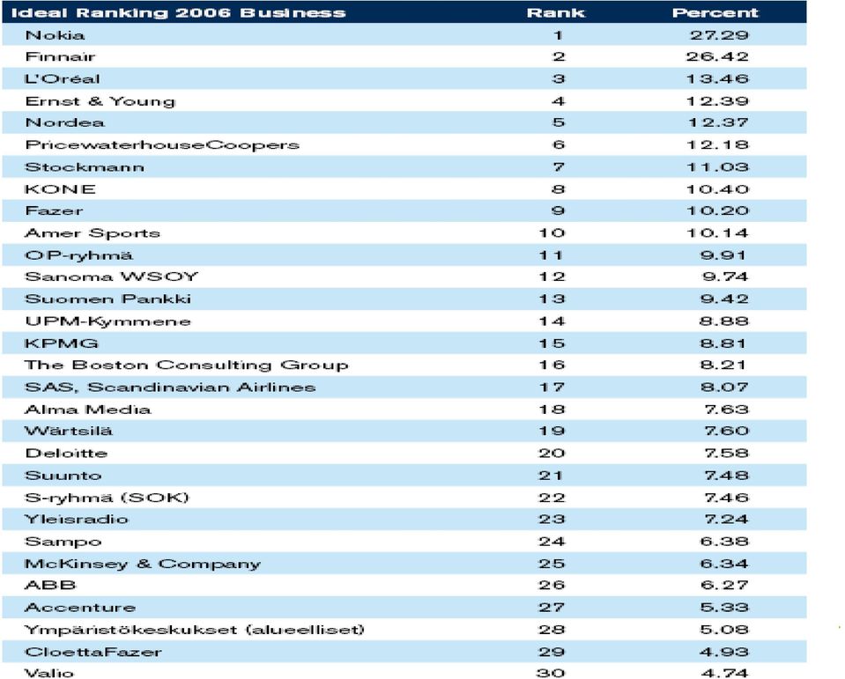
Task: Click the 27.29 percent value
Action: point(719,35)
